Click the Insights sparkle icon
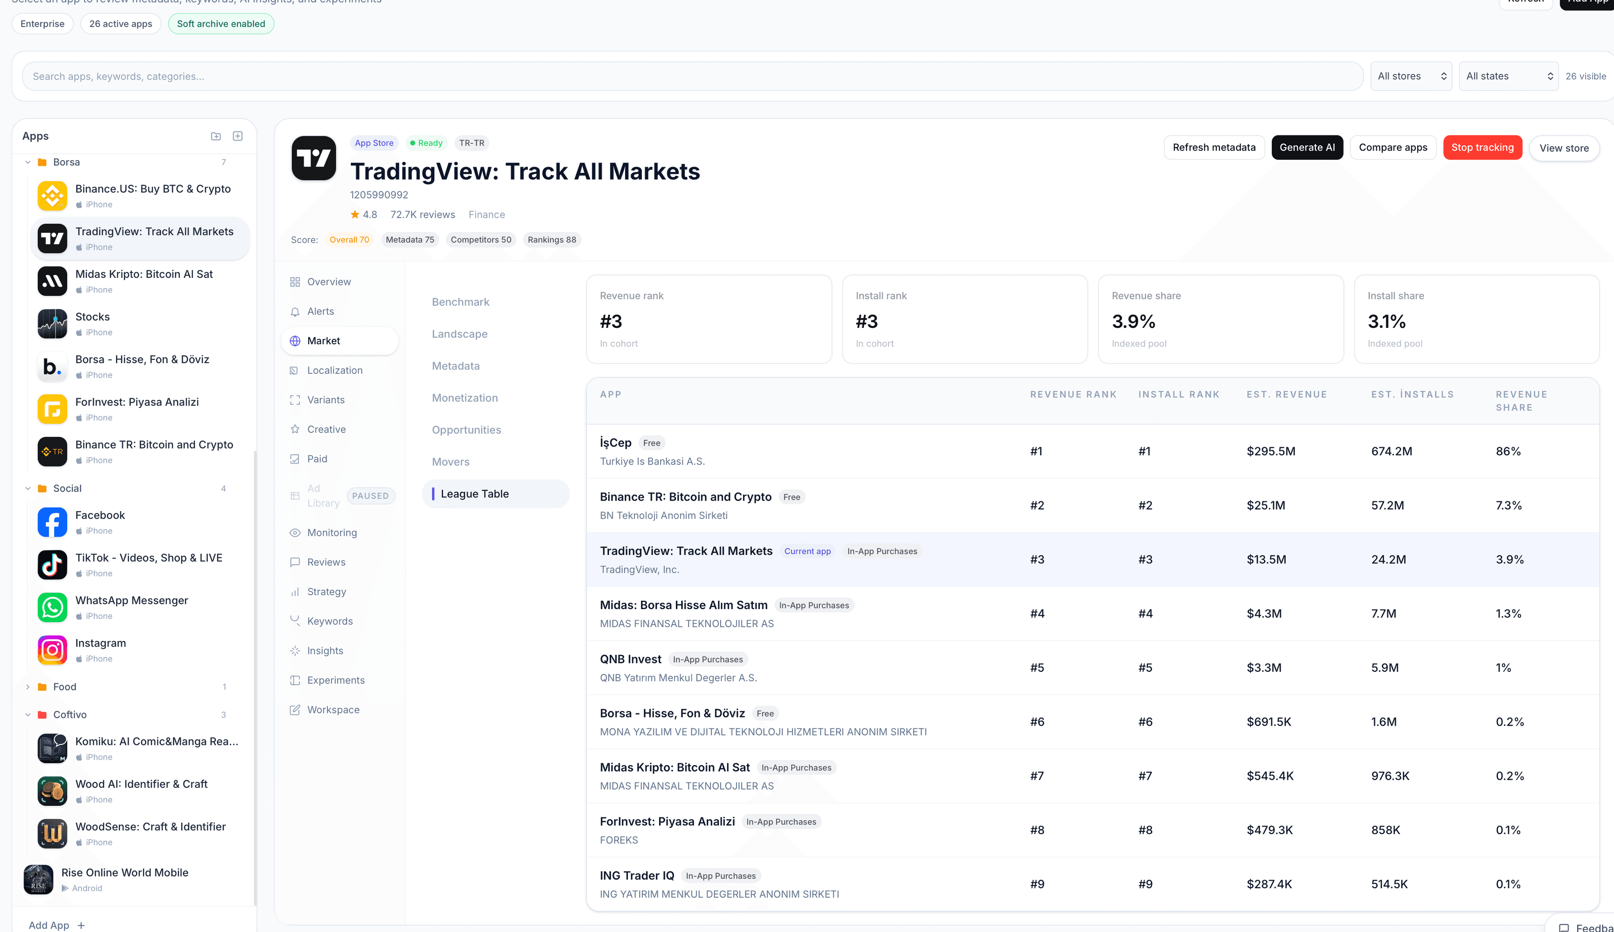 [295, 650]
